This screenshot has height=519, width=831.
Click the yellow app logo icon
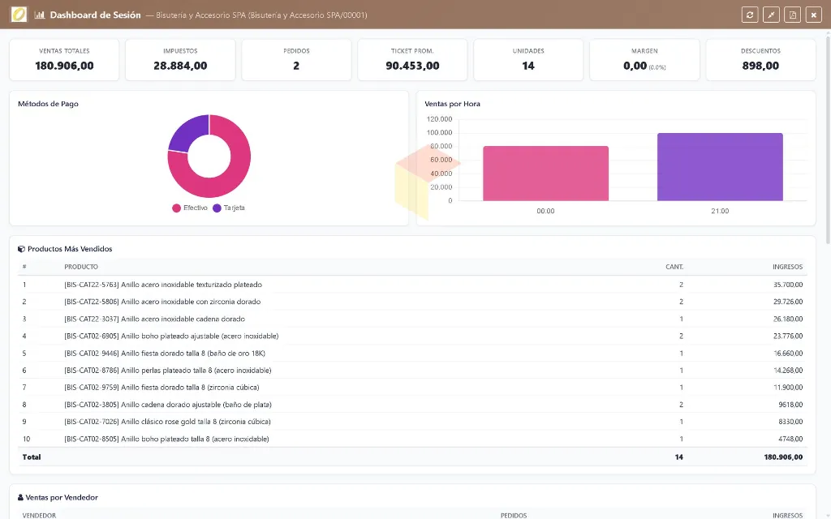(19, 15)
